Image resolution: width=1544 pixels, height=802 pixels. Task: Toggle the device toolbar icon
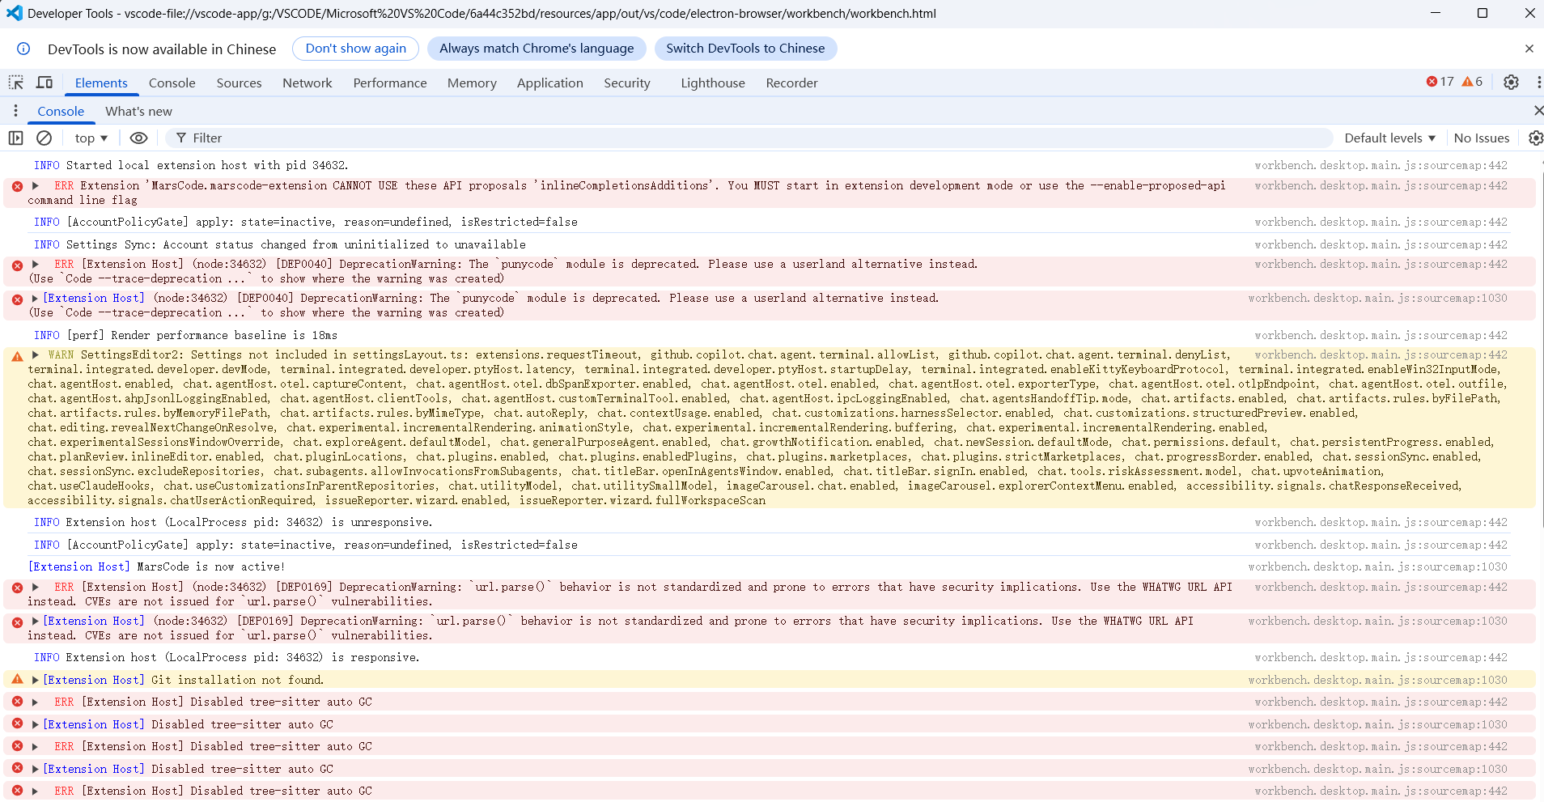[x=45, y=83]
